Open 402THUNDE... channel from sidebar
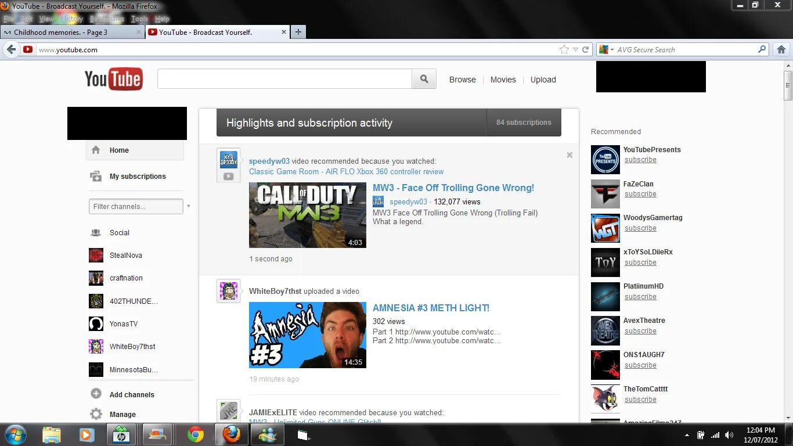 134,301
